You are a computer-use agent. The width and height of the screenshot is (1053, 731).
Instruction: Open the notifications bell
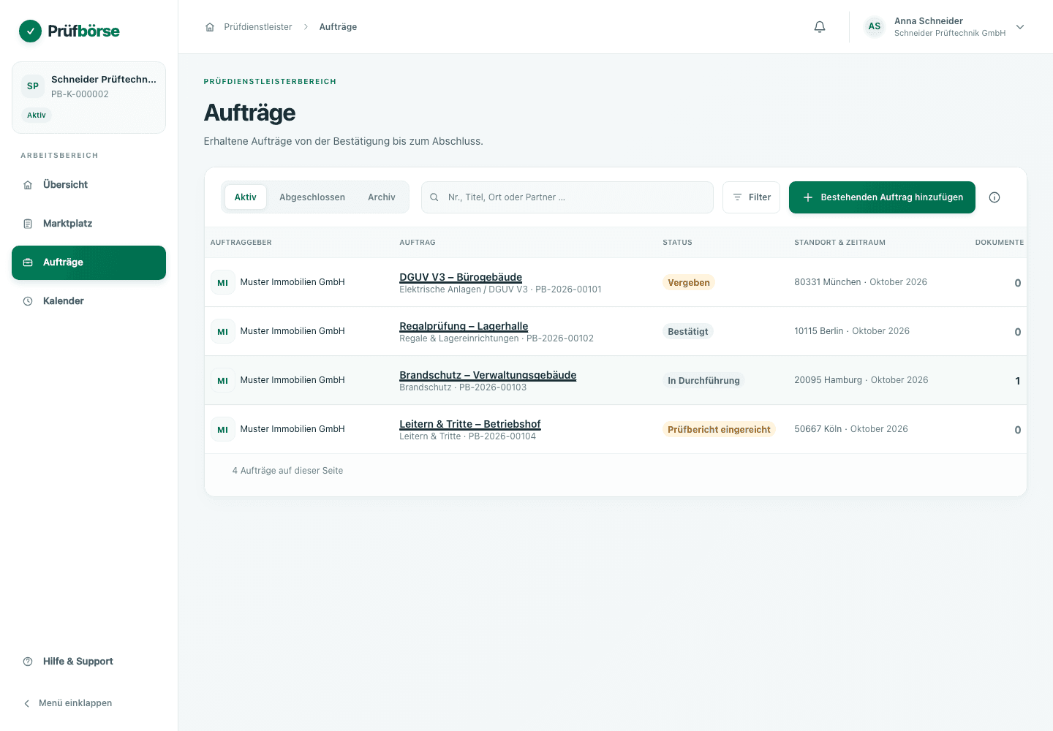click(820, 27)
